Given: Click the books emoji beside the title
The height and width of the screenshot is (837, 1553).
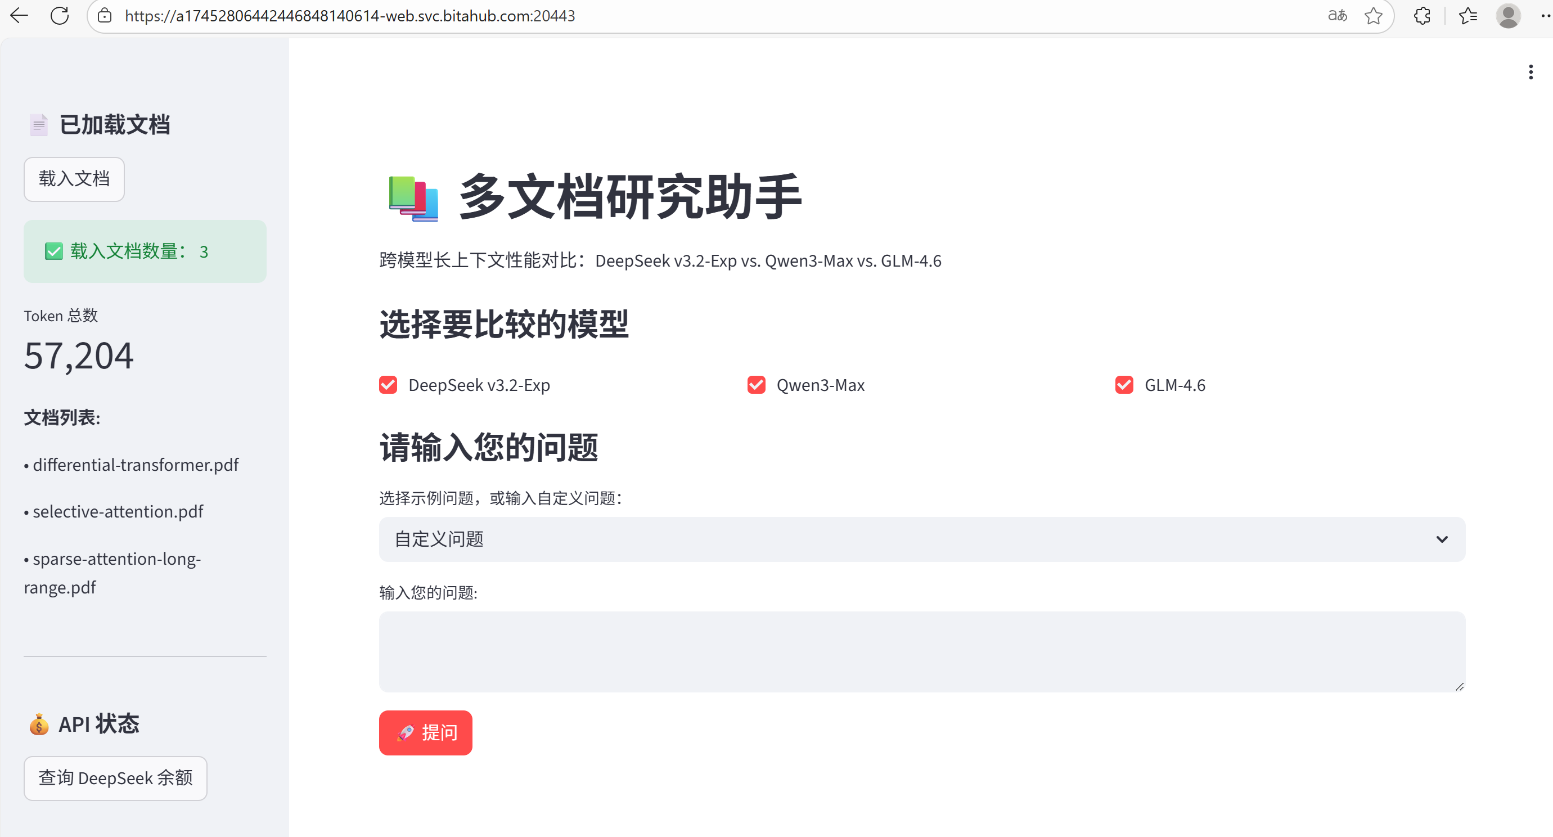Looking at the screenshot, I should 413,199.
